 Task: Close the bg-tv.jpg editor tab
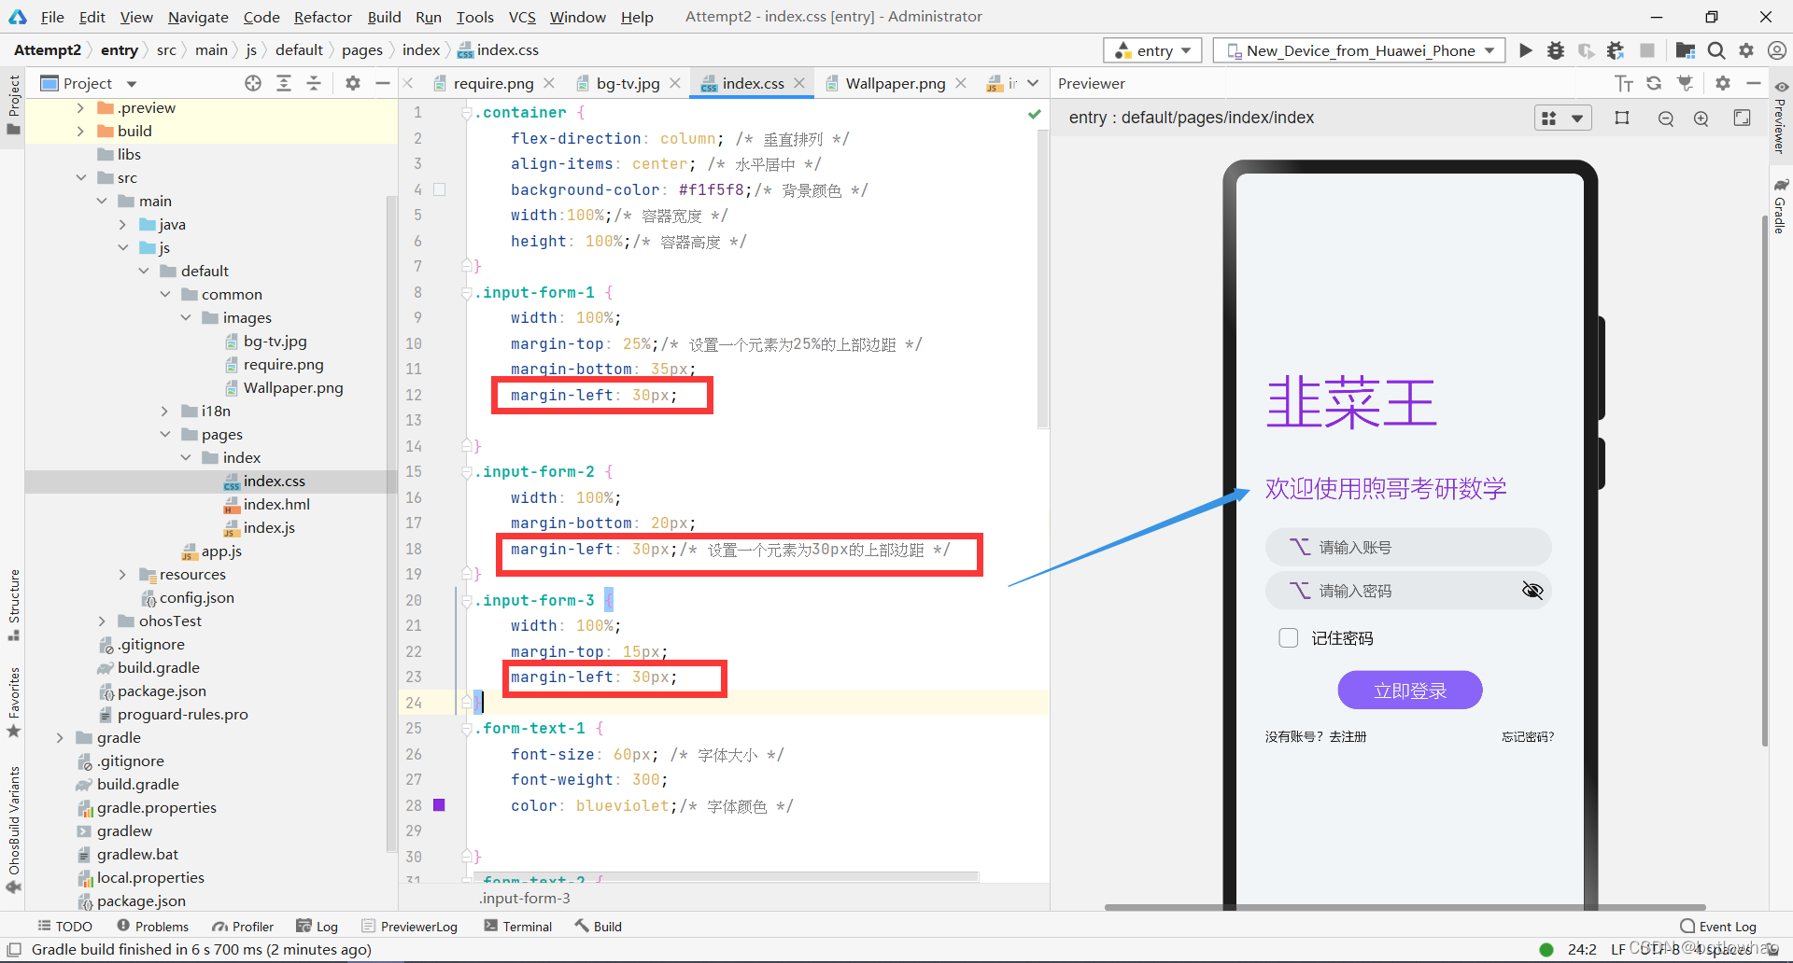(x=677, y=83)
